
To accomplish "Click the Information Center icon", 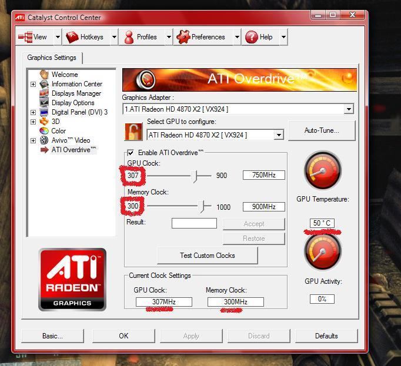I will click(x=44, y=84).
